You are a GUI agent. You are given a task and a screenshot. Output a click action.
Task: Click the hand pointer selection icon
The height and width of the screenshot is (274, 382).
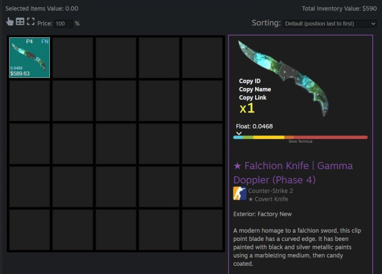tap(10, 22)
